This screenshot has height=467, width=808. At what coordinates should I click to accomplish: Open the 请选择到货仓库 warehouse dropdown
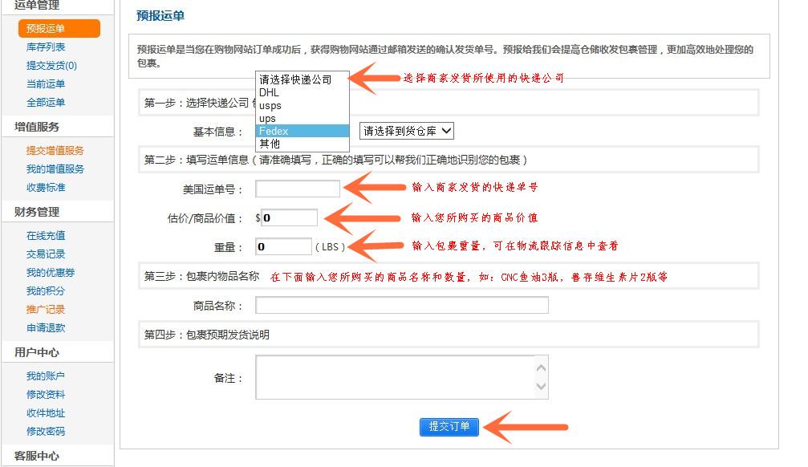pos(407,131)
